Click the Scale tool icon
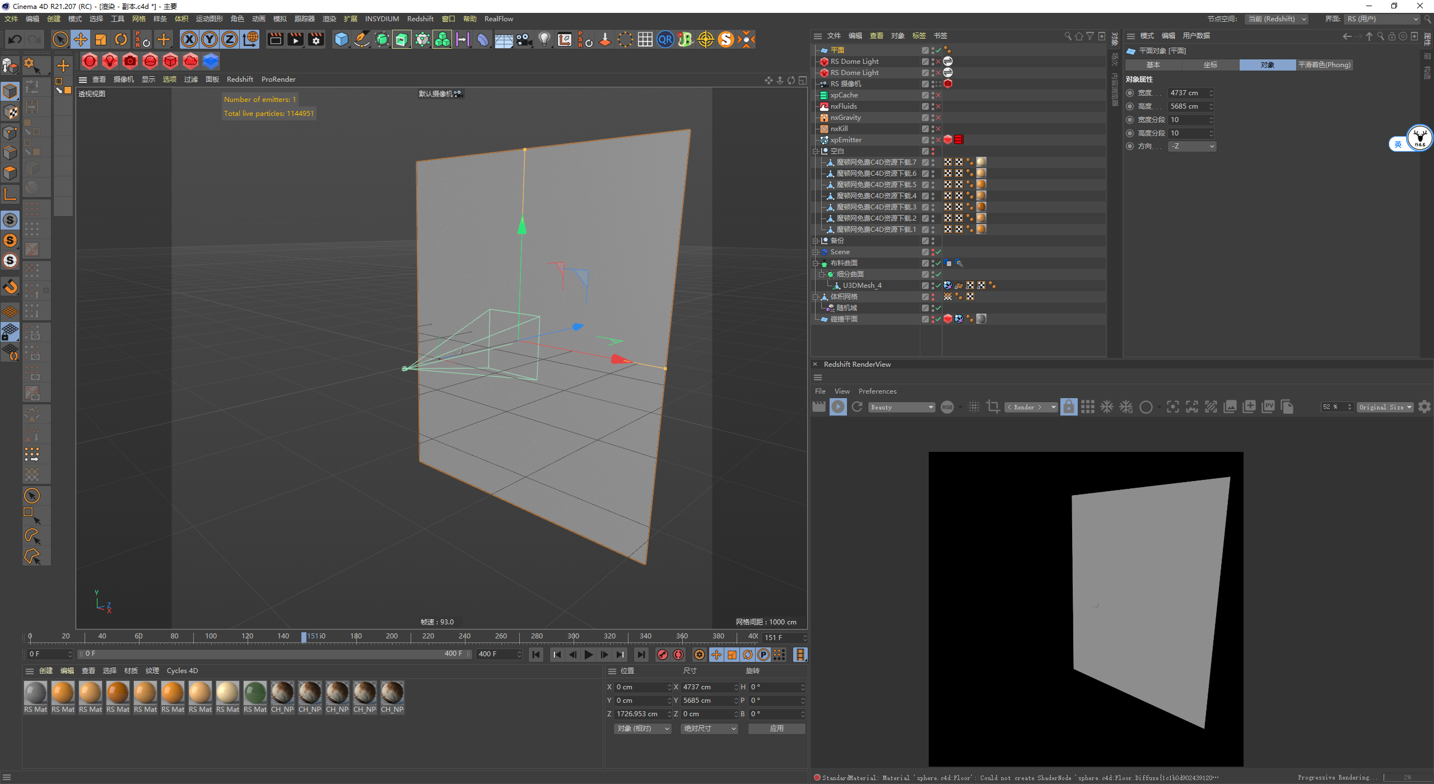The width and height of the screenshot is (1434, 784). (100, 39)
